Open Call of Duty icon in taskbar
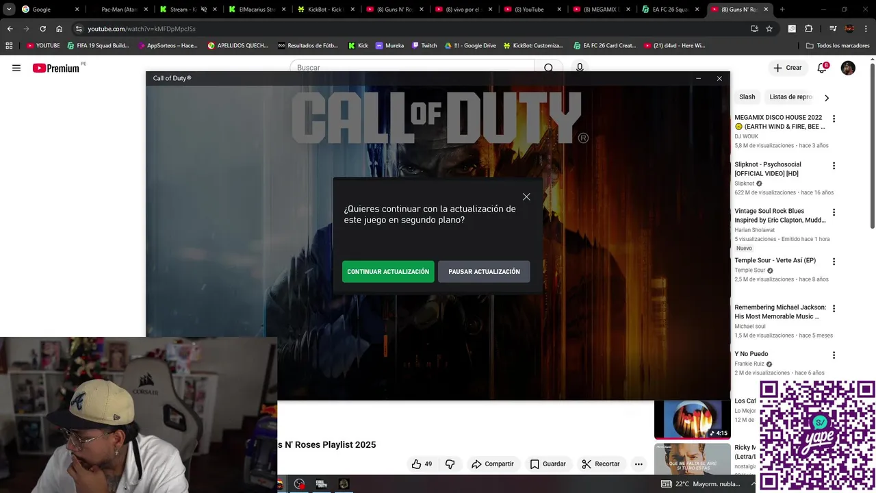 pyautogui.click(x=321, y=484)
